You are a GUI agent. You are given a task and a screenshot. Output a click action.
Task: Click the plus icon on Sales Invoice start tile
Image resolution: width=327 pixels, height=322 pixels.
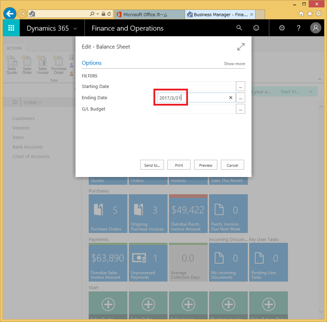tap(188, 304)
